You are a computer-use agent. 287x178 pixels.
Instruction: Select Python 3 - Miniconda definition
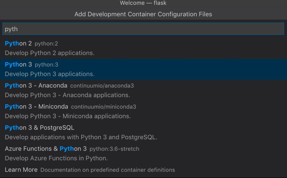[143, 111]
